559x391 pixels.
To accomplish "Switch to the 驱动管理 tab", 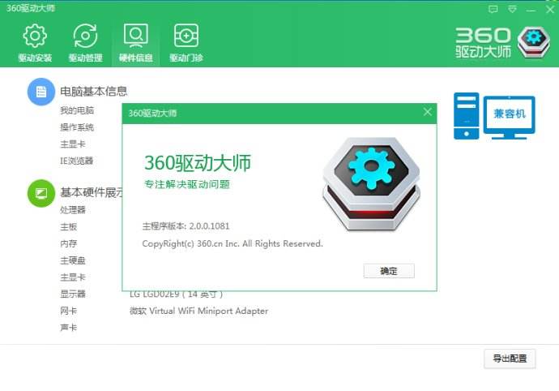I will [x=85, y=43].
